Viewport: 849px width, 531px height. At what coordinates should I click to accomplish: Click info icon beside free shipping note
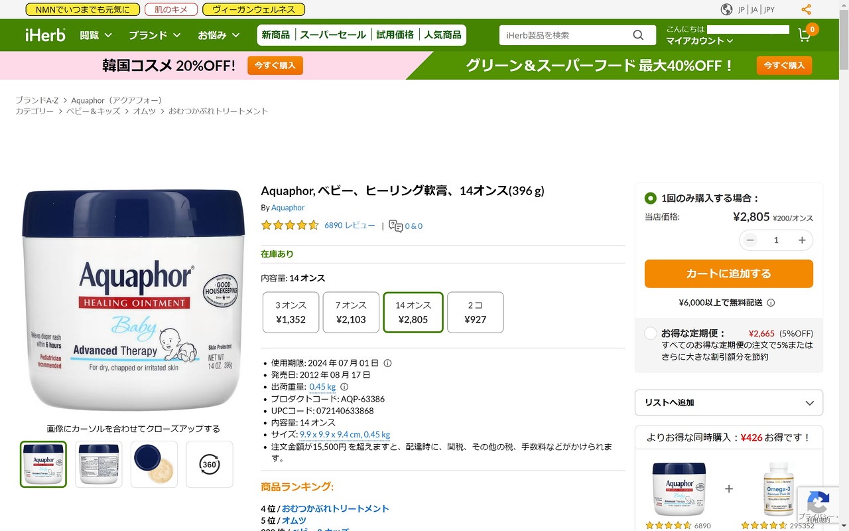[x=771, y=303]
